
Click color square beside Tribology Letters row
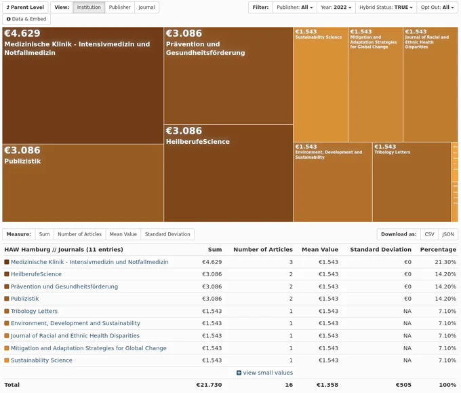[x=7, y=311]
